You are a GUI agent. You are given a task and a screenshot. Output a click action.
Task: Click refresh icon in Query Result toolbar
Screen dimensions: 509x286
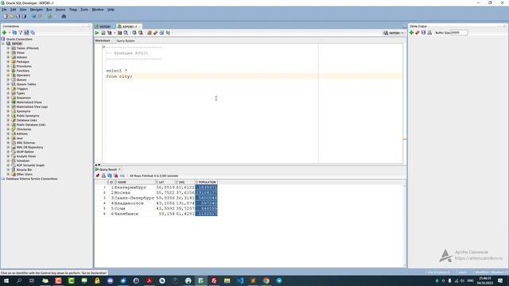(x=110, y=176)
